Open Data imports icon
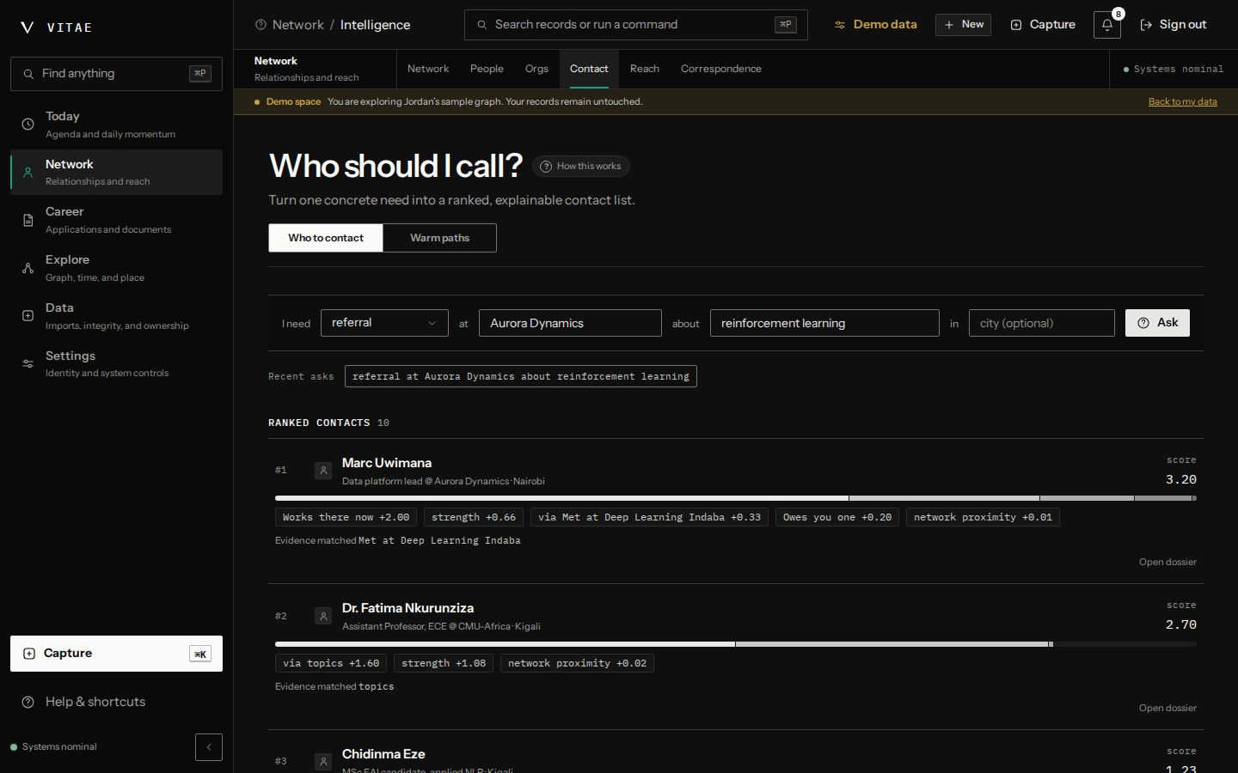This screenshot has height=773, width=1238. 28,316
